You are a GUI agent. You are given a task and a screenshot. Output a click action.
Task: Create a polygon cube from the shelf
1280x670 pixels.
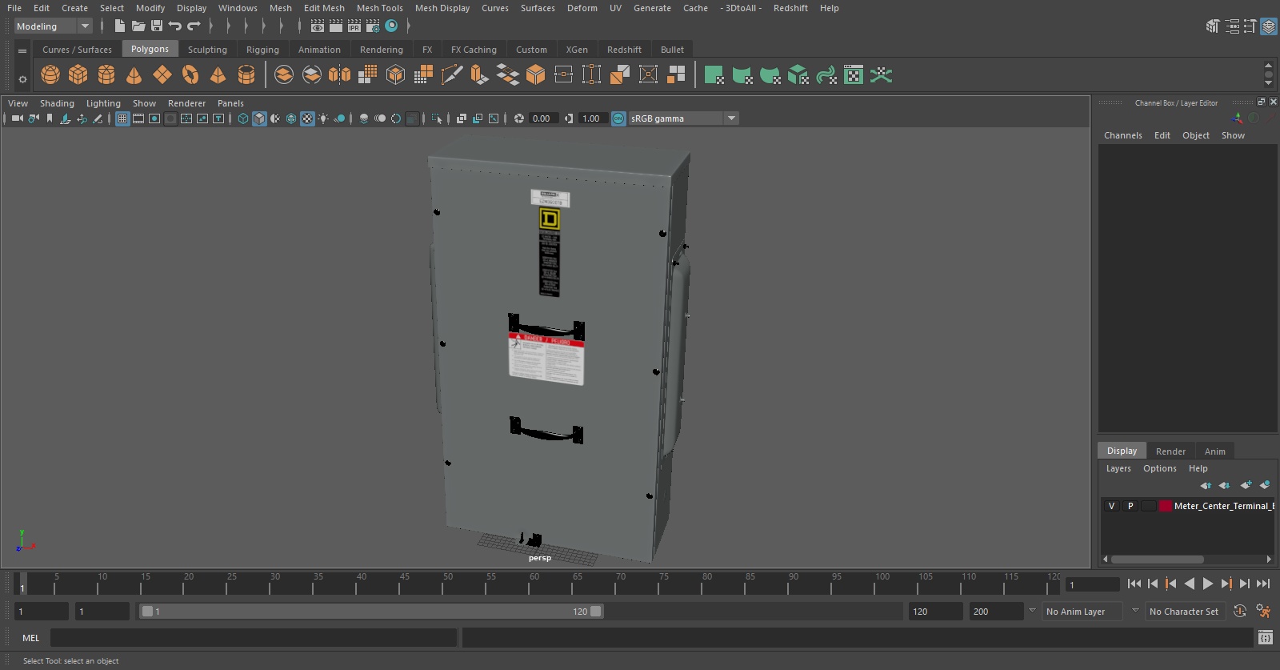78,75
